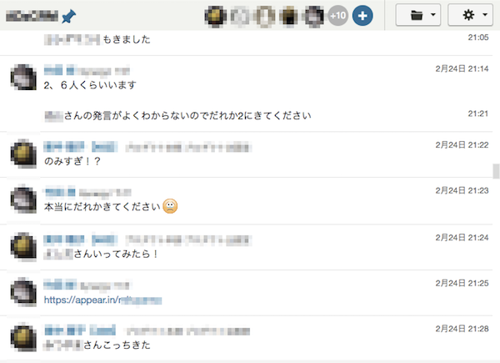Select the second member avatar in the header
This screenshot has height=363, width=500.
pos(240,16)
